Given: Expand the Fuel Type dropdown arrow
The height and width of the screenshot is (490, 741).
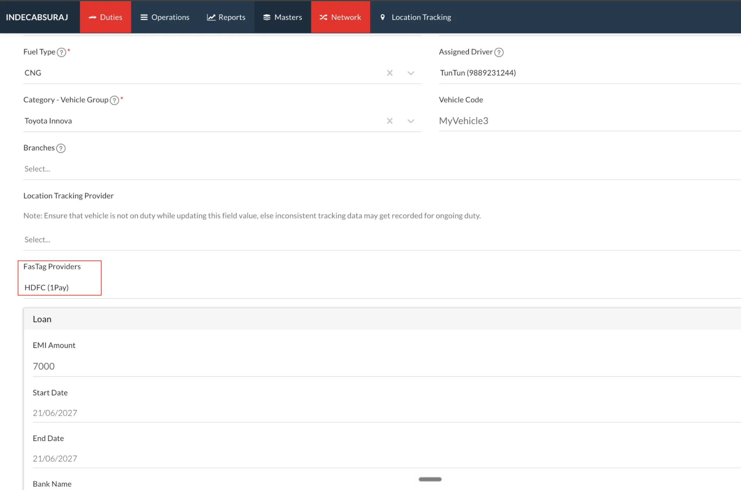Looking at the screenshot, I should tap(411, 73).
